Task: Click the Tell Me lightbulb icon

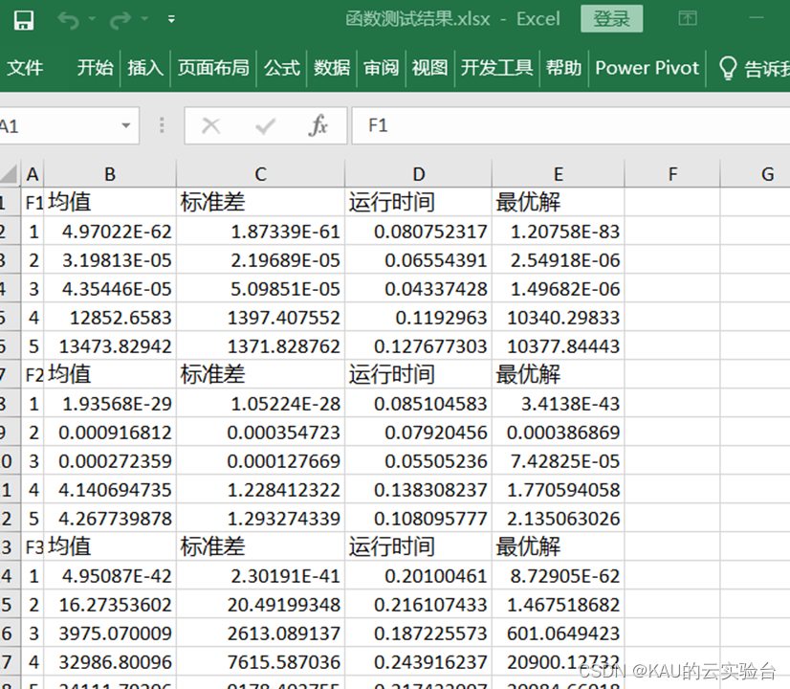Action: (x=728, y=69)
